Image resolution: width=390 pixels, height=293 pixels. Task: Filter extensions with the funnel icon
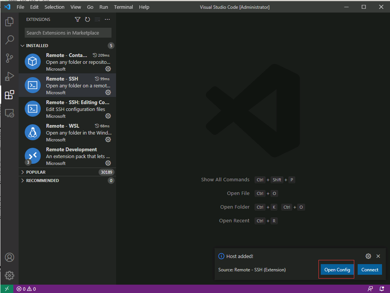point(78,19)
